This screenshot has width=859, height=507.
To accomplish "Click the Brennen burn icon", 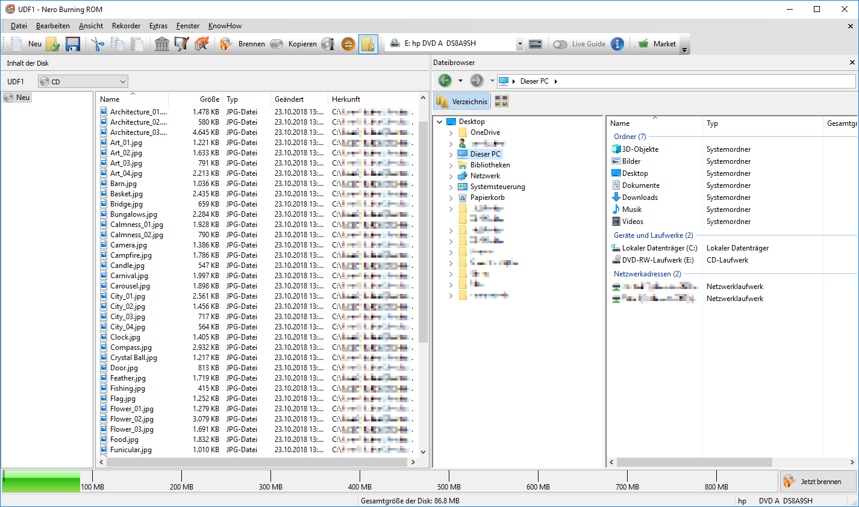I will coord(226,44).
